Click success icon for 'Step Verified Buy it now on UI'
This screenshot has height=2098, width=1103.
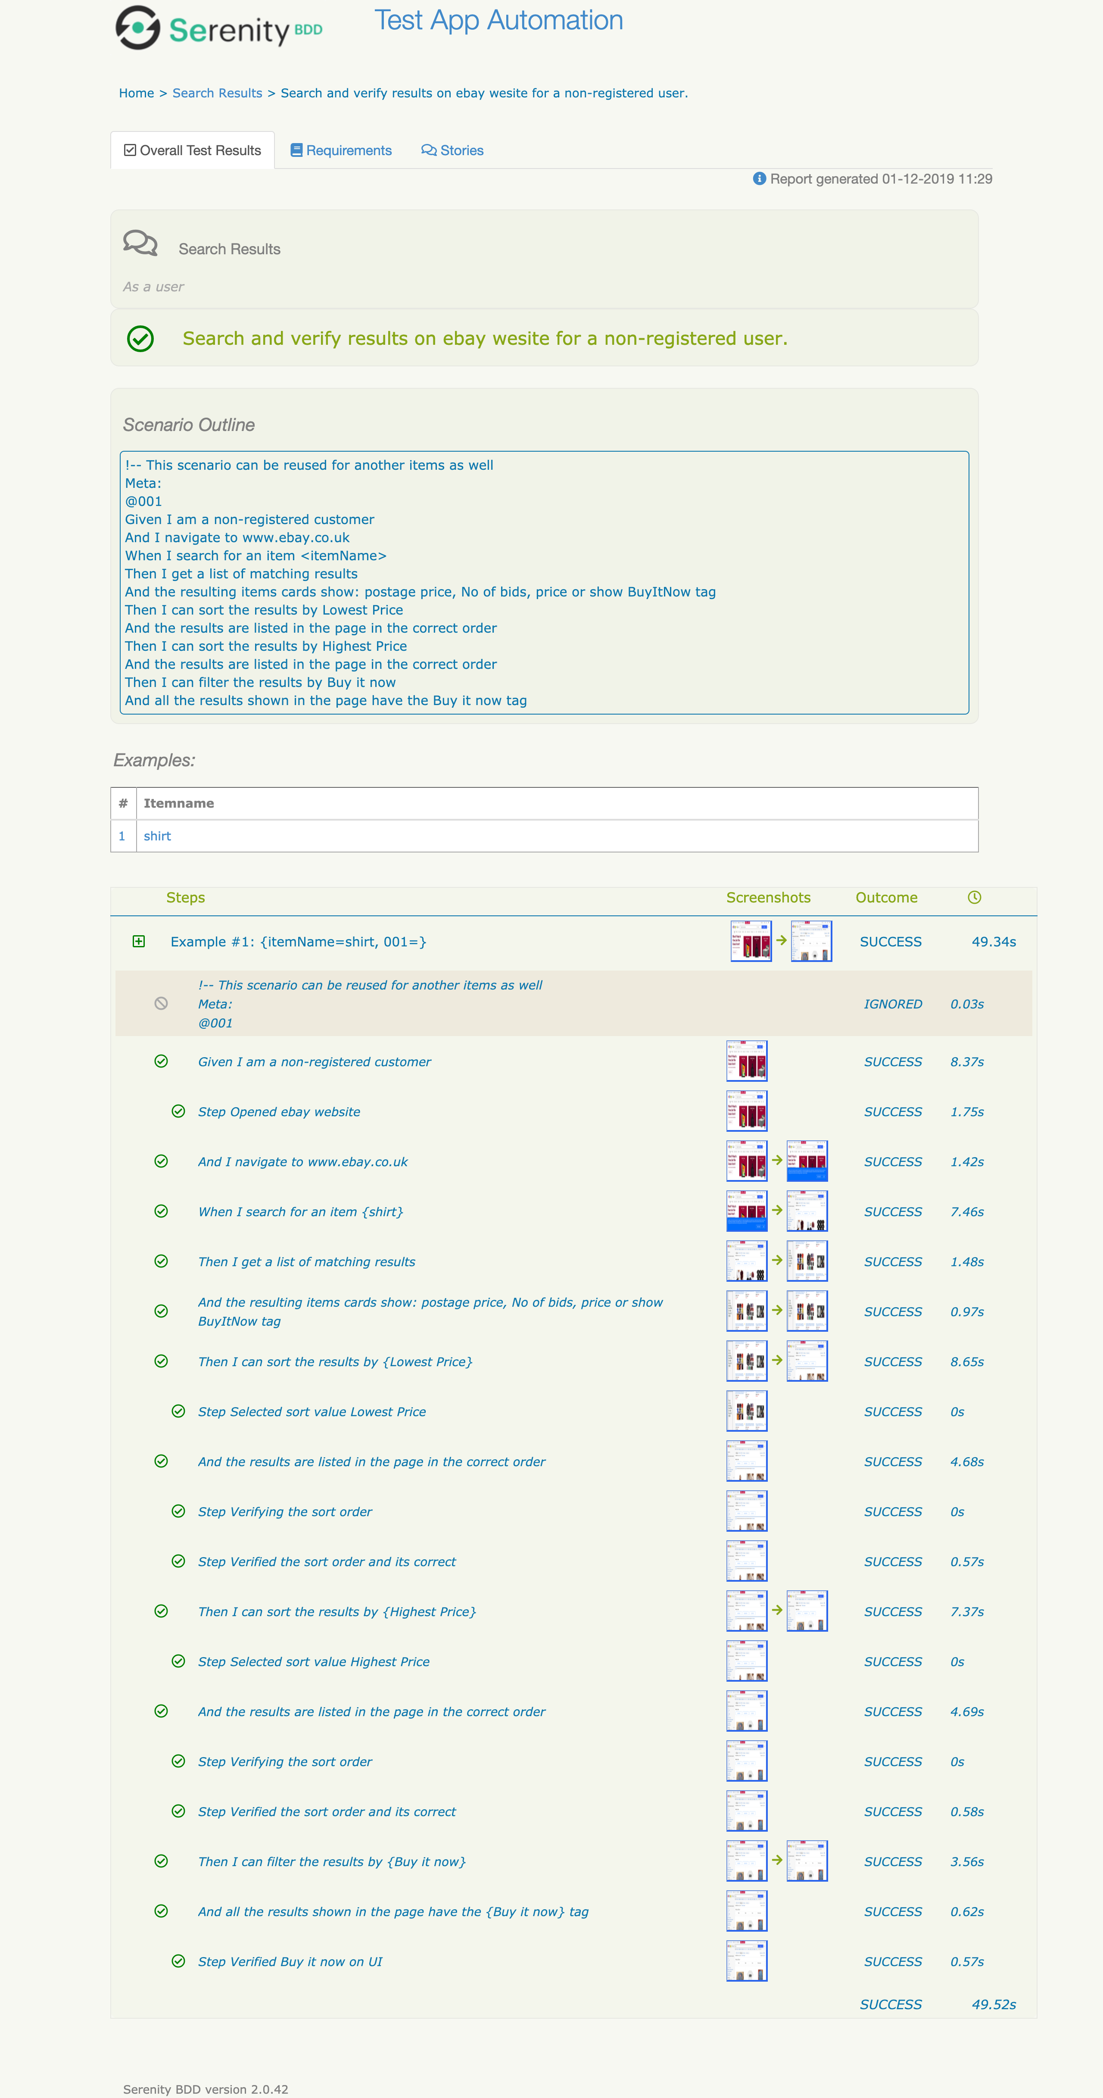pos(178,1961)
